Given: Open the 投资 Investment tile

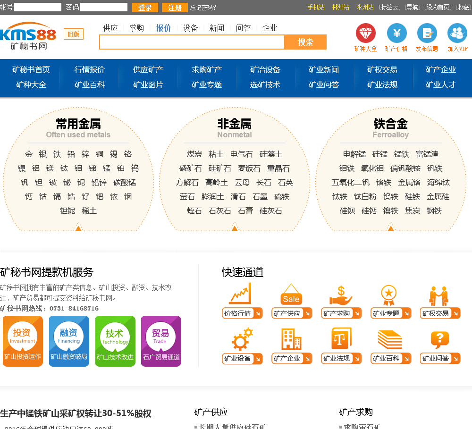Looking at the screenshot, I should click(x=23, y=341).
